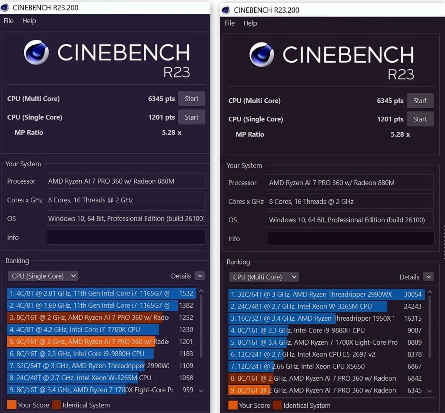Select Ryzen AI 7 PRO row scoring 1252
This screenshot has height=413, width=445.
(x=102, y=318)
